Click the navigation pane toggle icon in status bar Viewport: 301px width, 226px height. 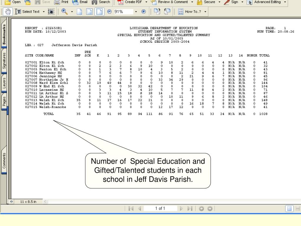click(x=11, y=202)
